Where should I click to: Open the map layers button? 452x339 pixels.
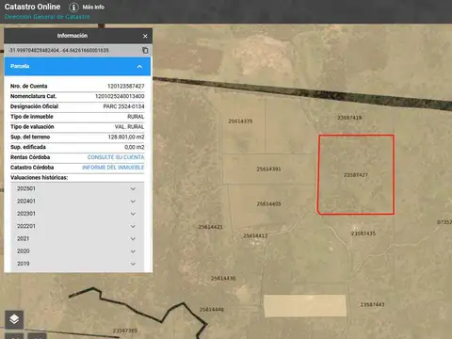pyautogui.click(x=14, y=319)
